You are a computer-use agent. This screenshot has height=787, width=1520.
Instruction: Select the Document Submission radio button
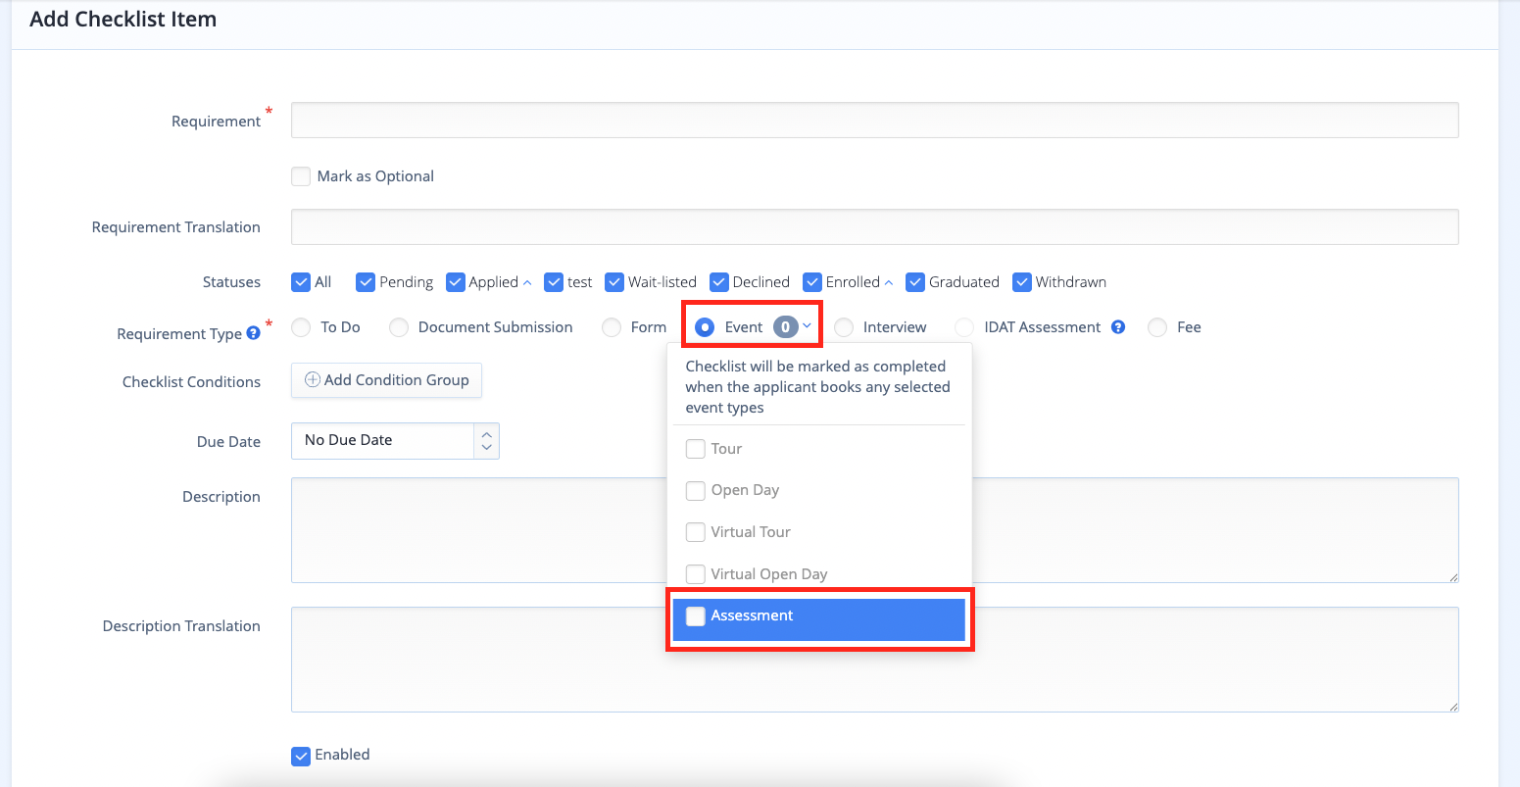click(398, 327)
